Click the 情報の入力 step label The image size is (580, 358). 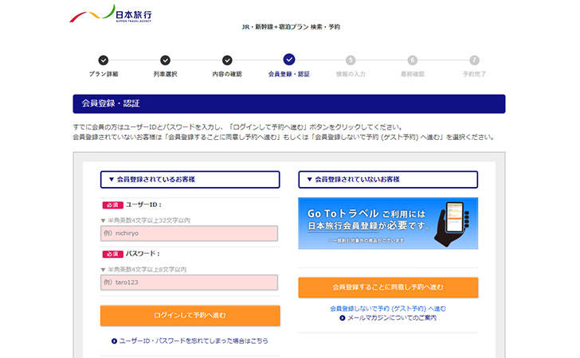[351, 74]
